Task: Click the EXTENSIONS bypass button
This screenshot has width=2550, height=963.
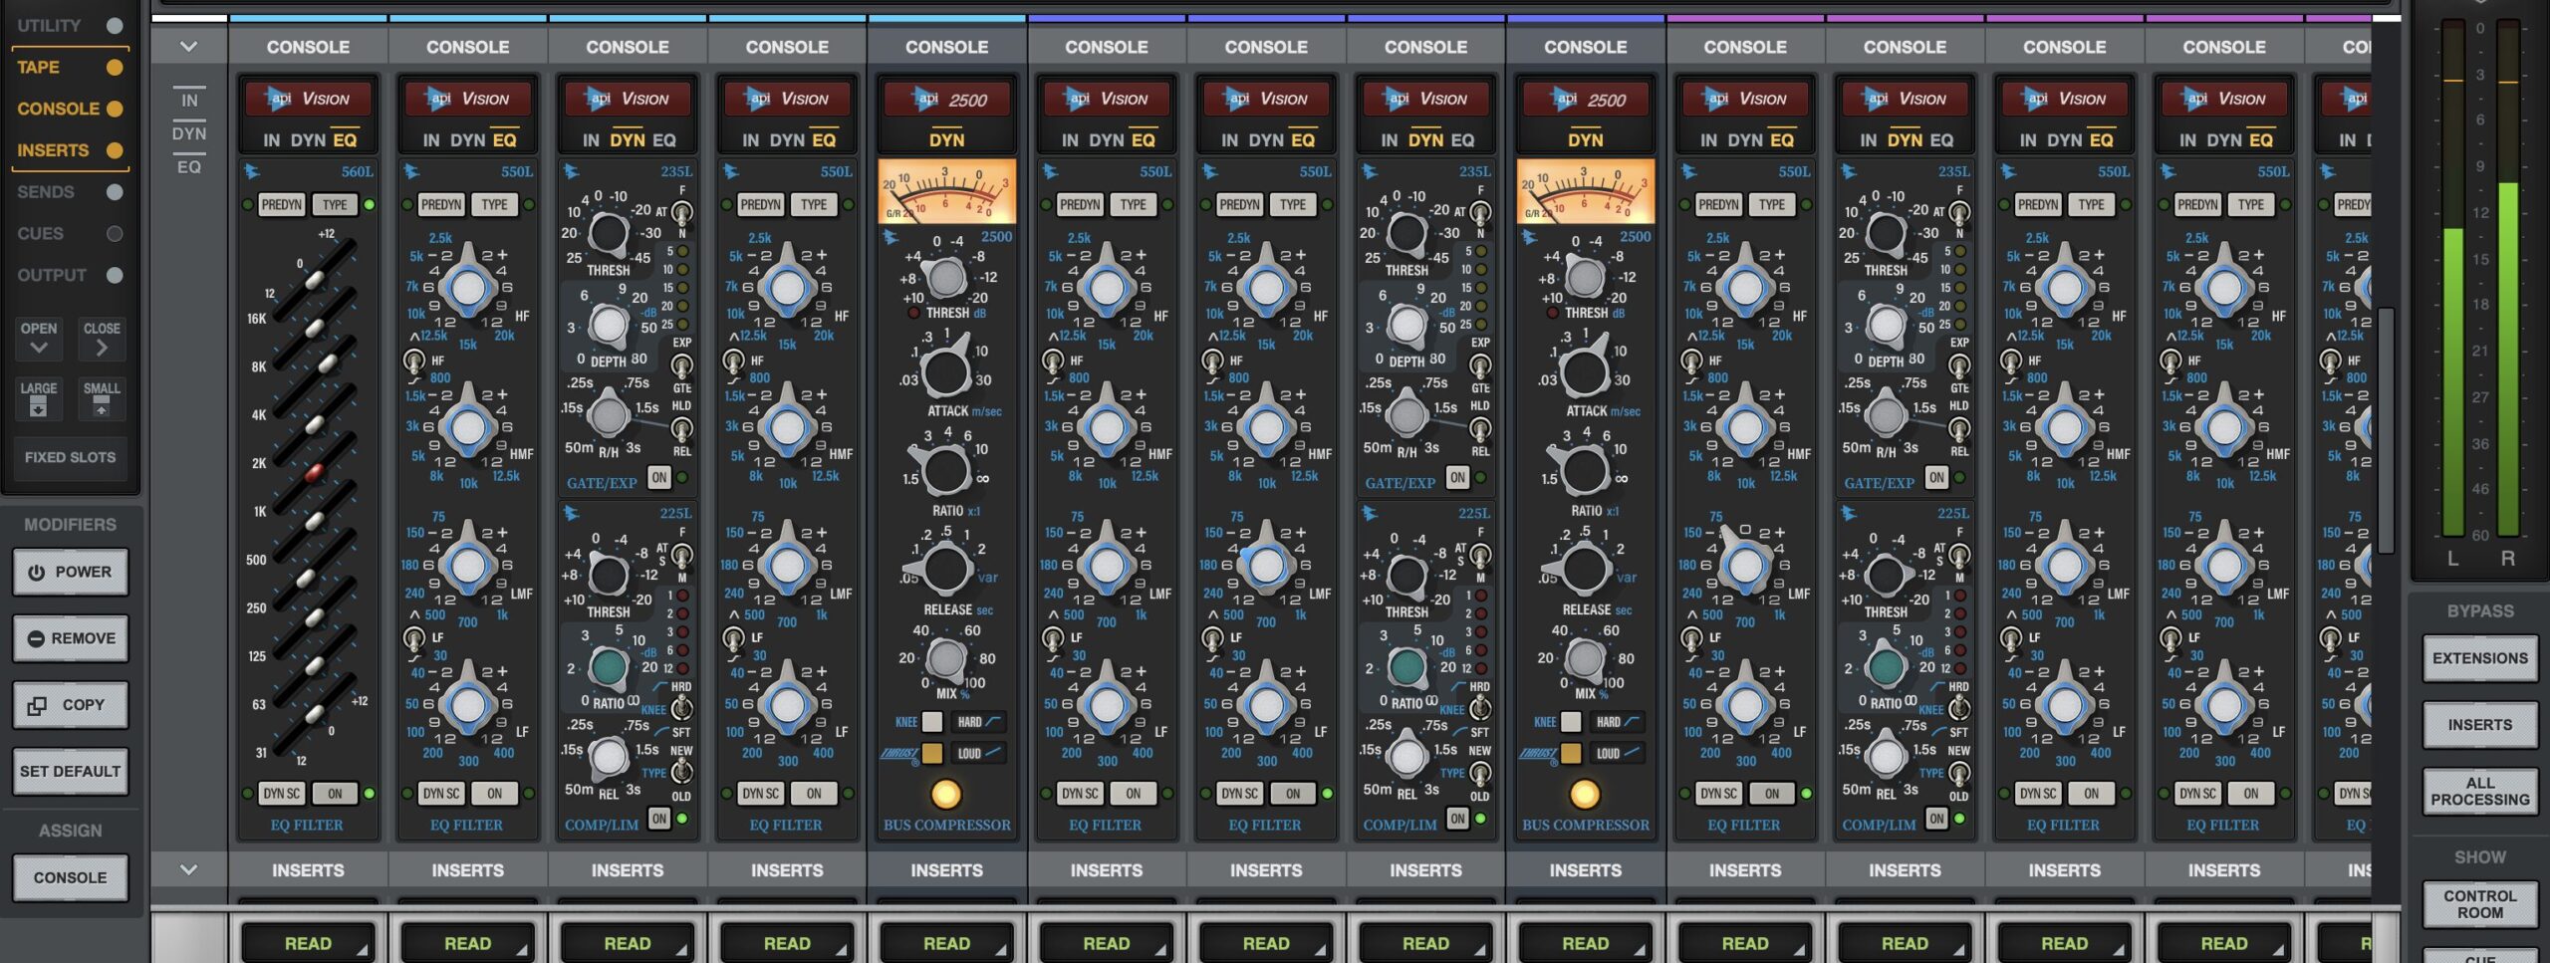Action: pos(2479,658)
